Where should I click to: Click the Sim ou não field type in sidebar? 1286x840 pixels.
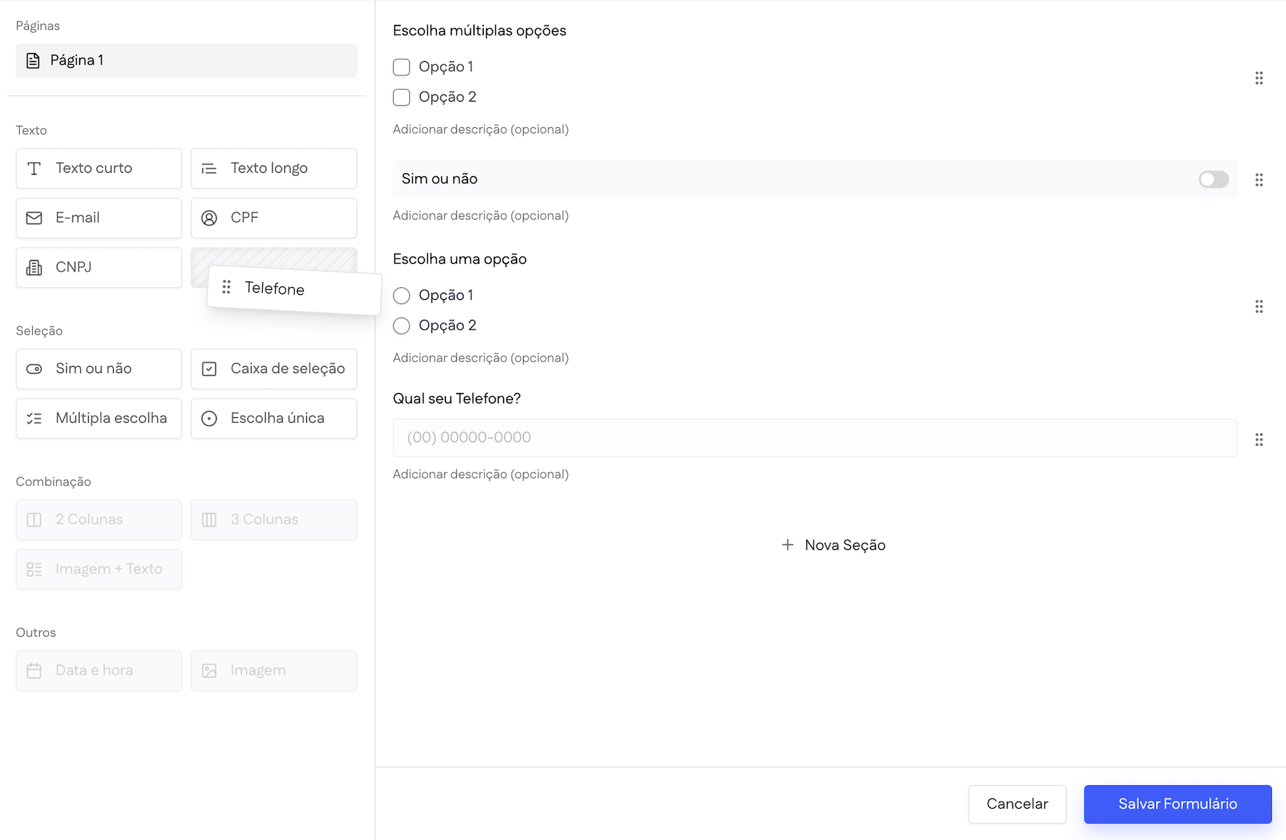pos(98,369)
